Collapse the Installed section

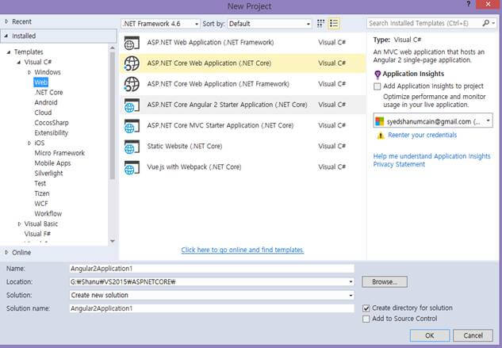6,36
